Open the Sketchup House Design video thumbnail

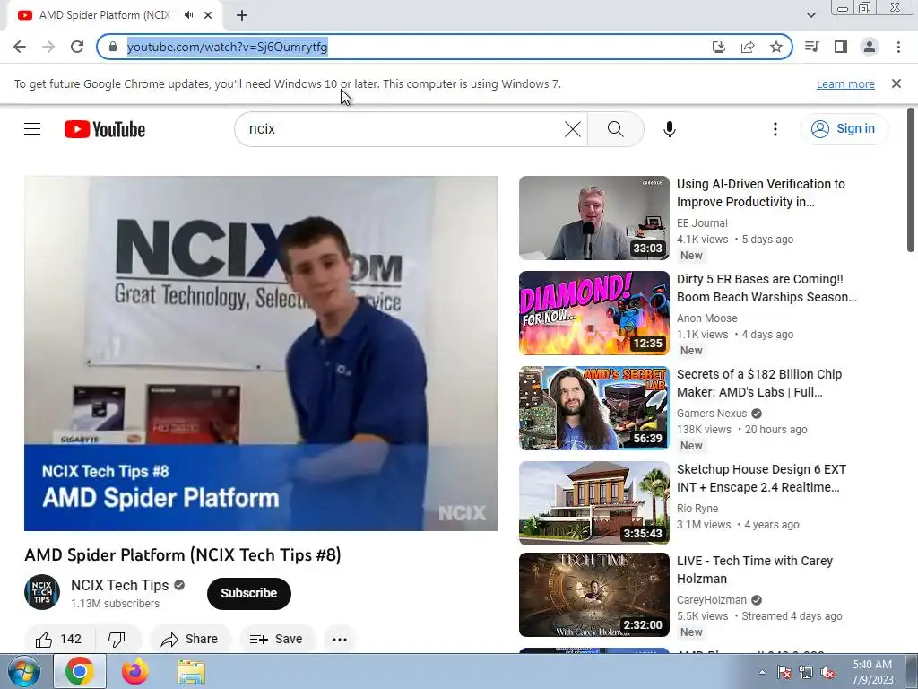[593, 503]
